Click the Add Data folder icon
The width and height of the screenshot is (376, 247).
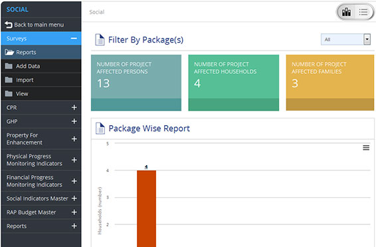(9, 66)
